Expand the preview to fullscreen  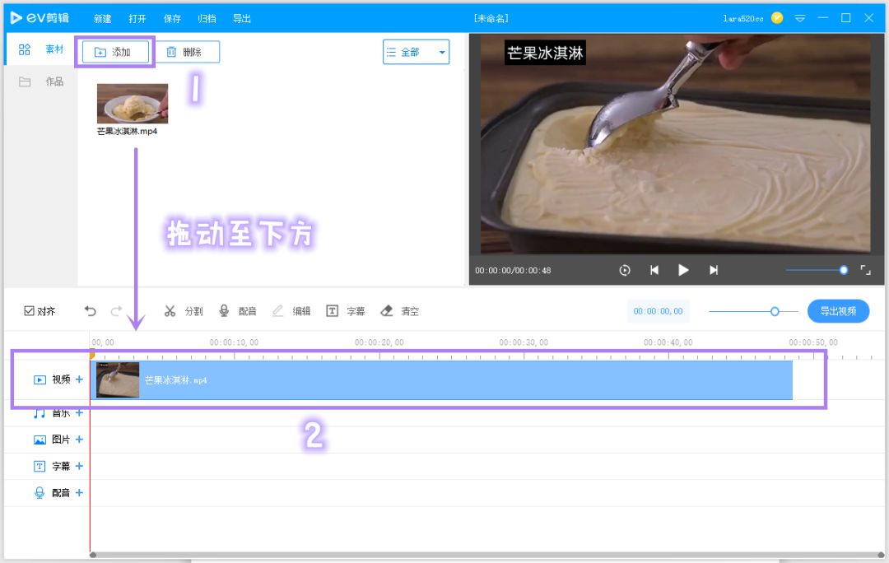click(x=865, y=269)
